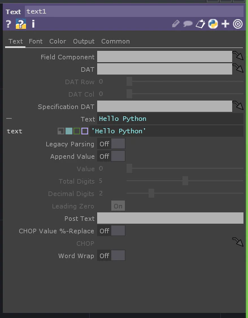Click the operator name field text1

click(x=134, y=11)
